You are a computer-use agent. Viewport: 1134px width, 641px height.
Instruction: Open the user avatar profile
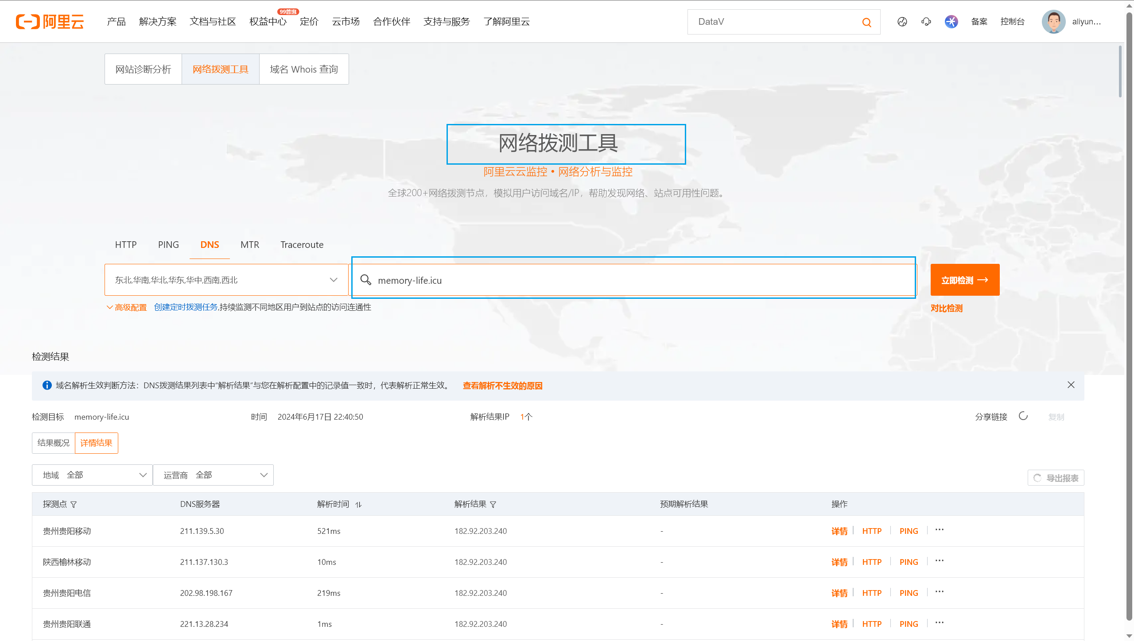click(1053, 22)
